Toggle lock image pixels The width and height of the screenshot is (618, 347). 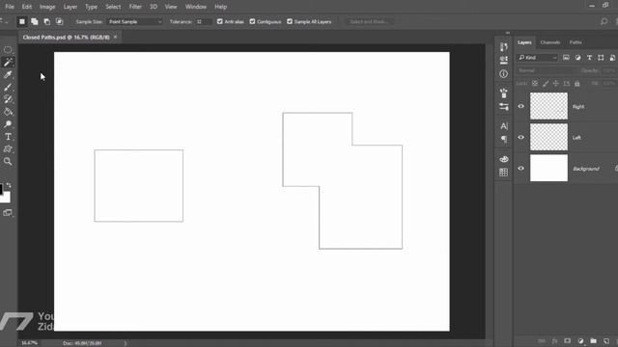546,84
